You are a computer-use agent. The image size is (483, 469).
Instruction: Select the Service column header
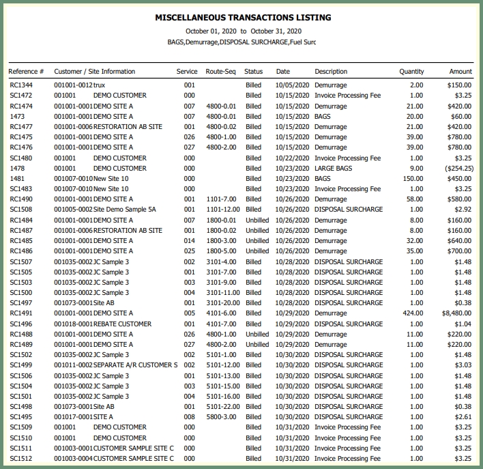pyautogui.click(x=187, y=72)
